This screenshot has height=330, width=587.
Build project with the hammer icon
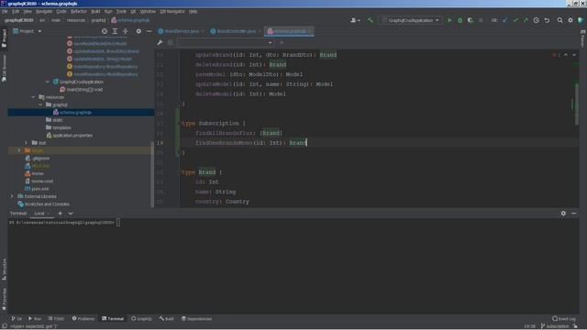point(371,20)
